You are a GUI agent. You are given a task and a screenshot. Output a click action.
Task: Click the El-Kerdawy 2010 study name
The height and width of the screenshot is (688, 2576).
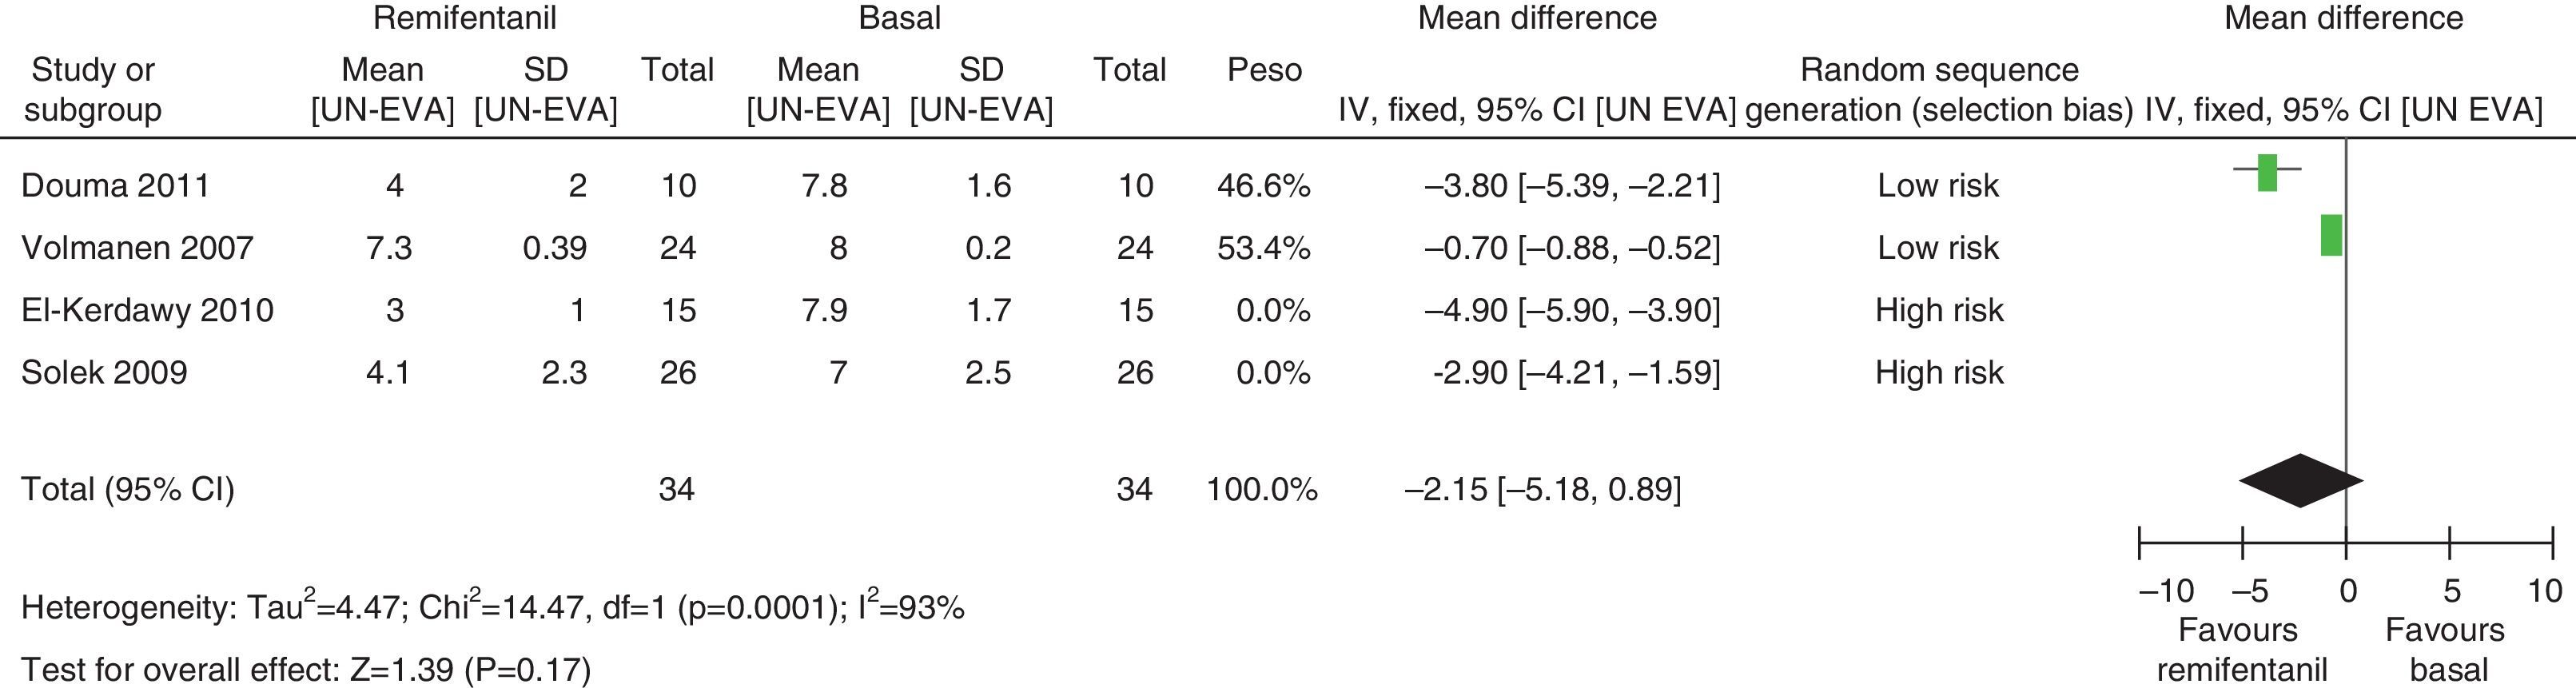147,310
